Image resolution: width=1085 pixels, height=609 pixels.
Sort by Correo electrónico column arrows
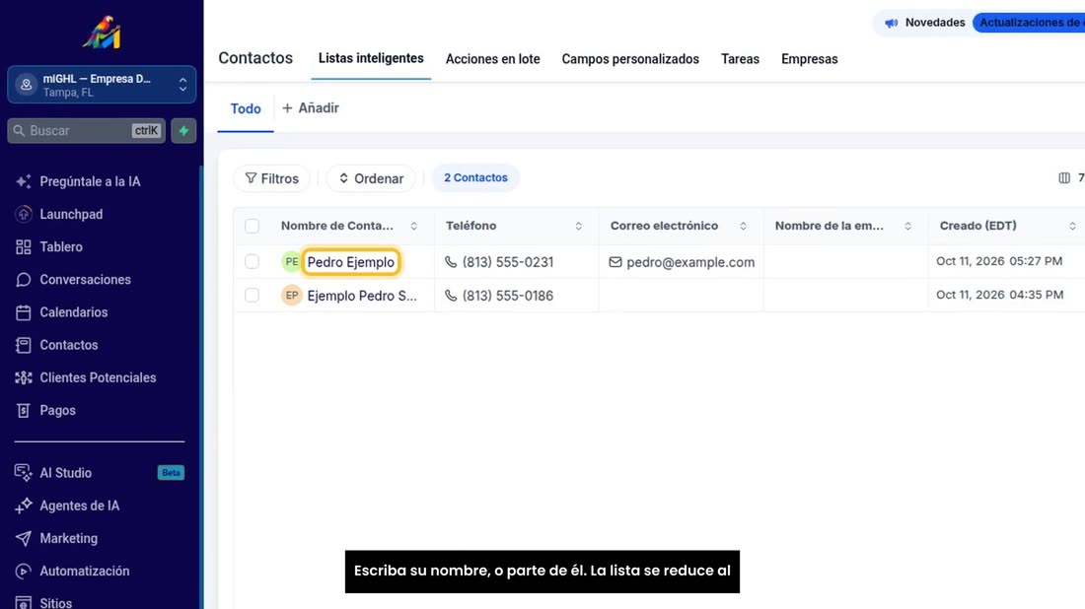pyautogui.click(x=743, y=226)
